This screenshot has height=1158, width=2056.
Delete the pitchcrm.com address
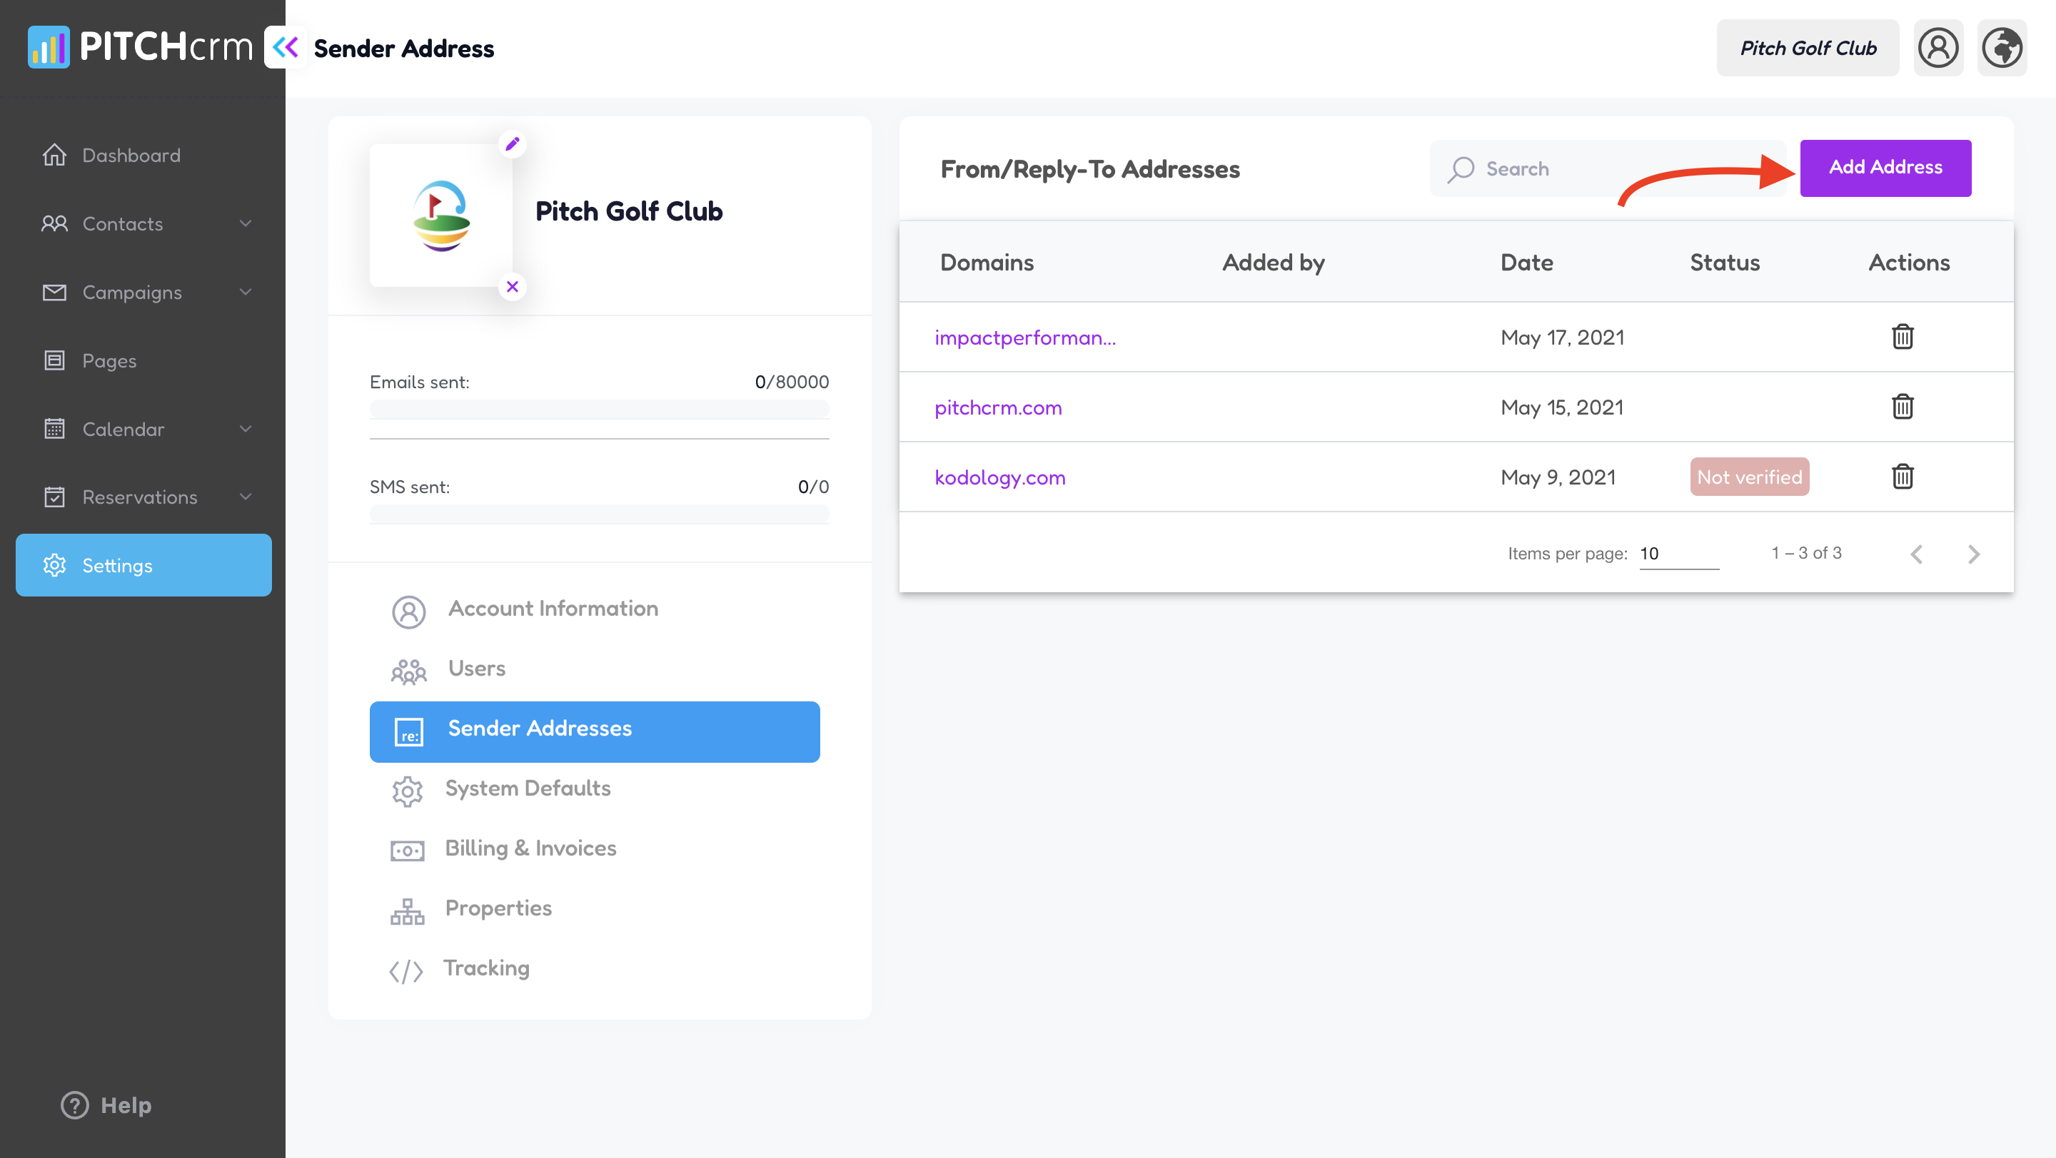(x=1903, y=407)
